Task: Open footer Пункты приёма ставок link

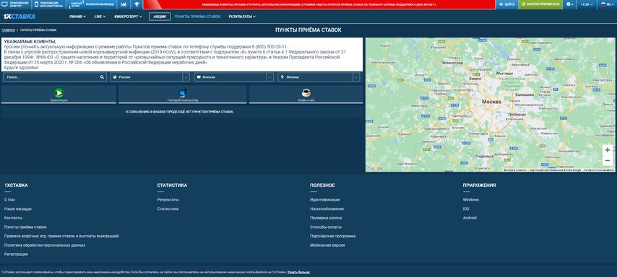Action: 25,227
